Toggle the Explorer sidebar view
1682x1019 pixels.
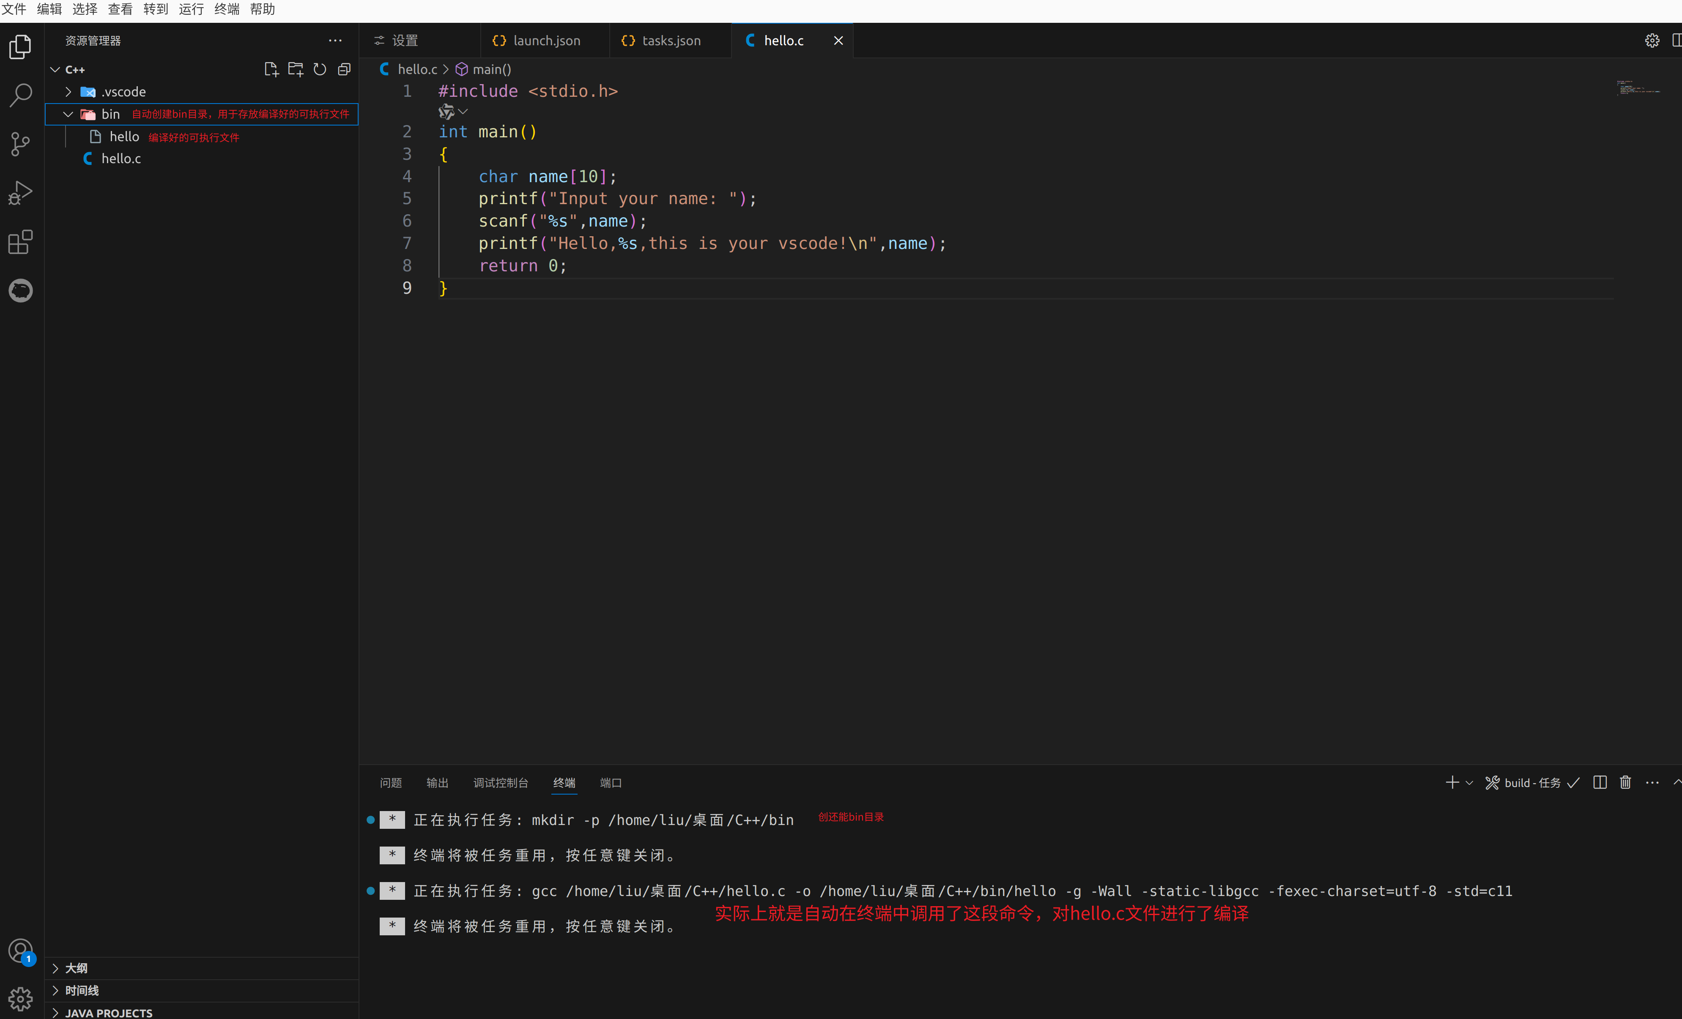(20, 46)
